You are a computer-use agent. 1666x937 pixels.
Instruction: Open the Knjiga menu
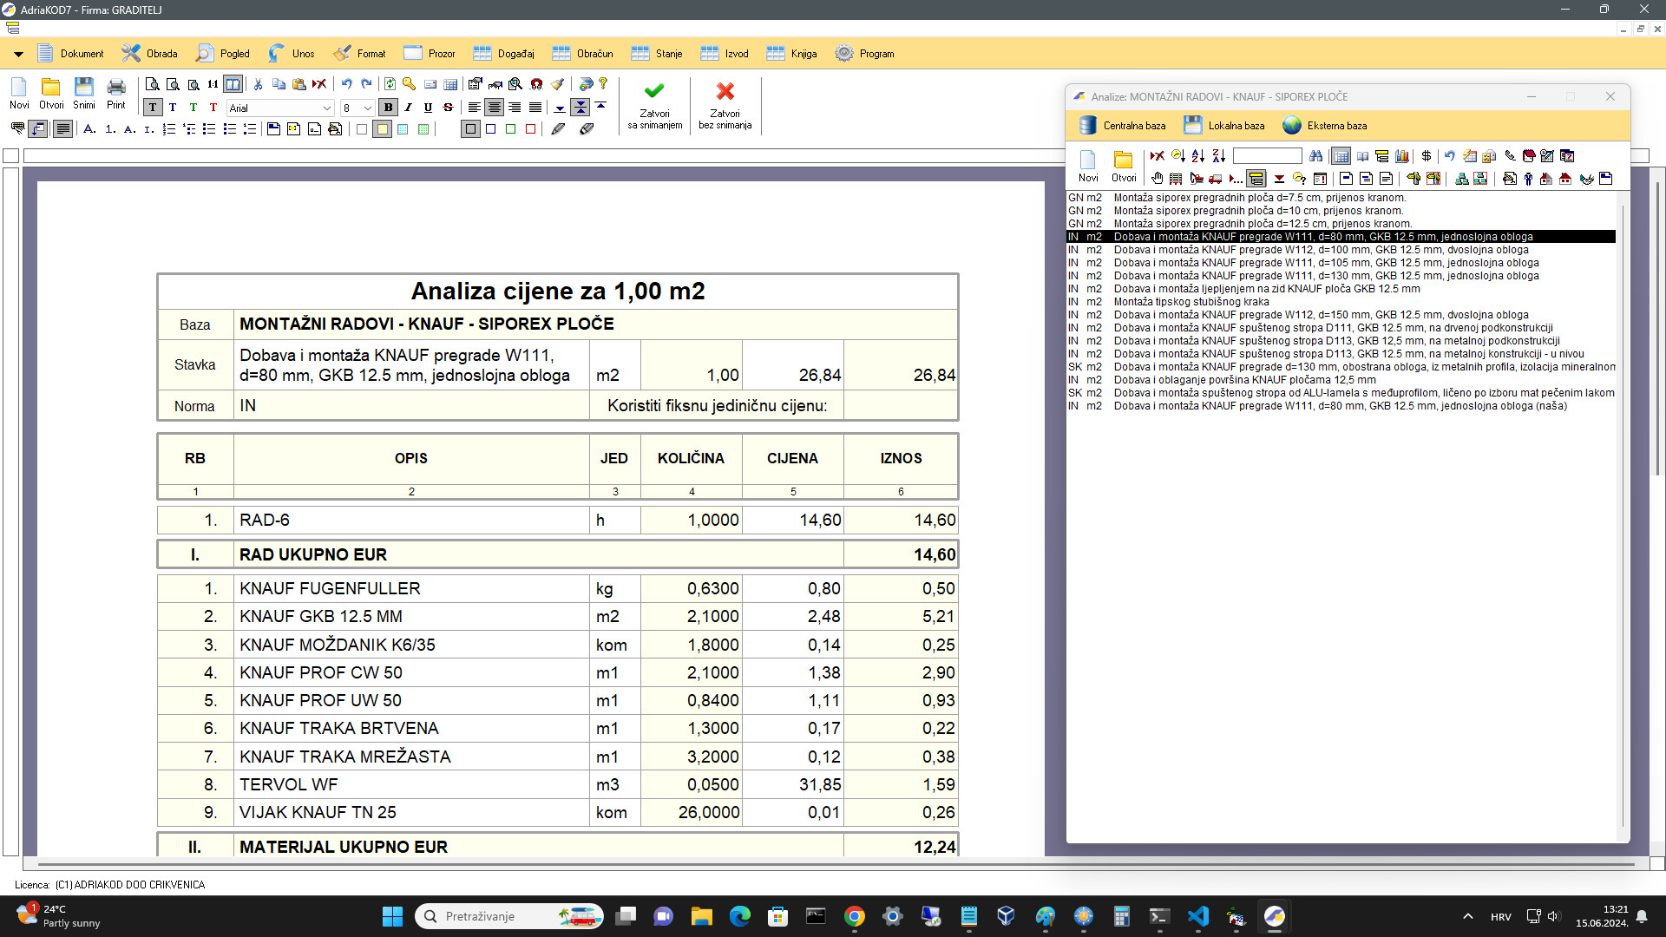coord(792,54)
